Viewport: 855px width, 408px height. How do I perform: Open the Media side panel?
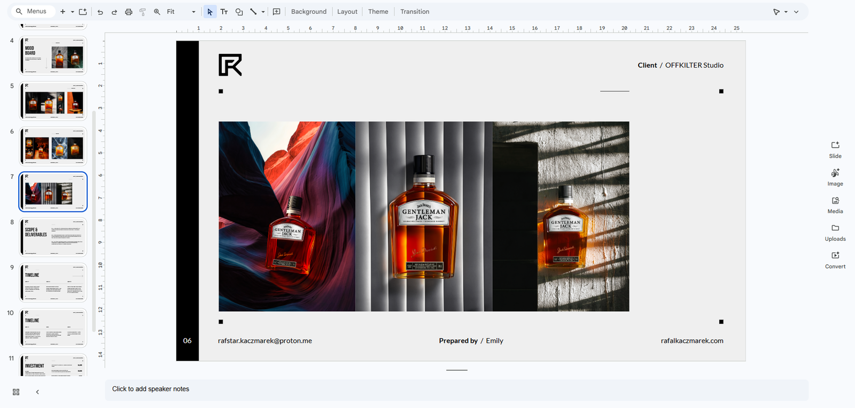tap(835, 205)
